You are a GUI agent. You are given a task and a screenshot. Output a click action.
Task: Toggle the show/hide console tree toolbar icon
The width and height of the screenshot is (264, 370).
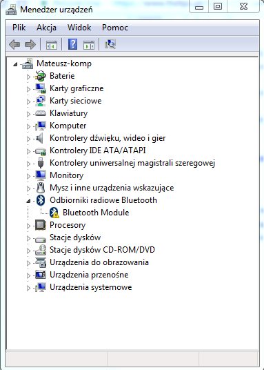pyautogui.click(x=52, y=45)
